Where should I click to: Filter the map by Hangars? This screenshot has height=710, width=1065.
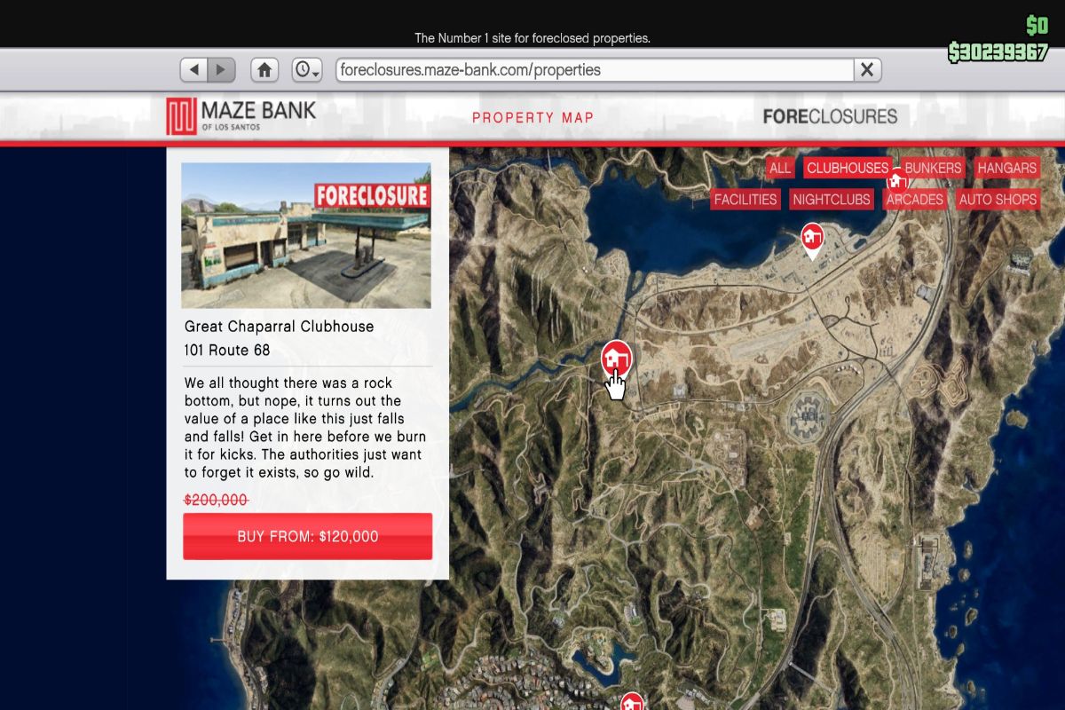1006,168
